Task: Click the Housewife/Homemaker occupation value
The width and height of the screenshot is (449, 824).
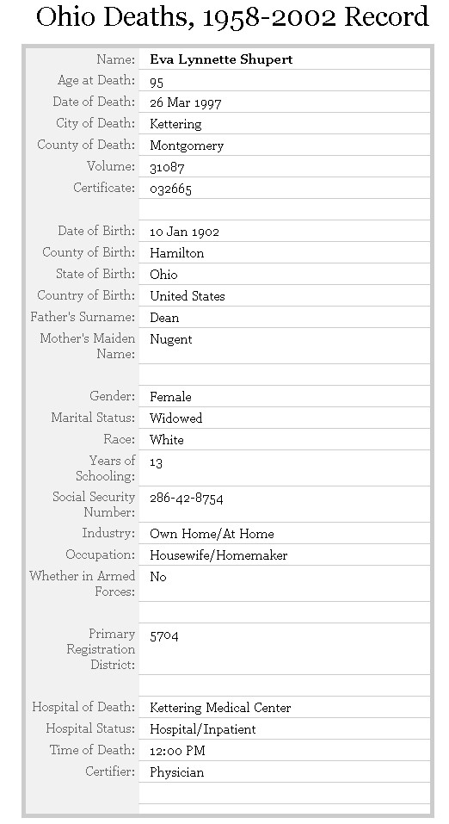Action: (x=218, y=555)
